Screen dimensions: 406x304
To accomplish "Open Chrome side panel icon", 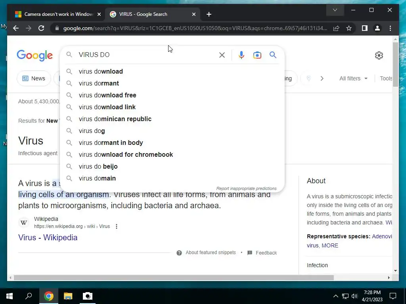I will [x=365, y=28].
